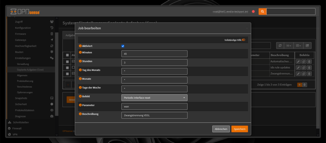
Task: Click the info icon next to Parameter
Action: pyautogui.click(x=80, y=105)
